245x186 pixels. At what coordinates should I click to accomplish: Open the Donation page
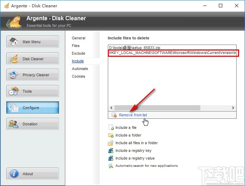tap(33, 124)
